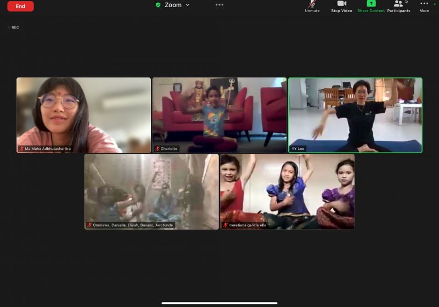
Task: Open the Zoom meeting info dropdown
Action: click(177, 5)
